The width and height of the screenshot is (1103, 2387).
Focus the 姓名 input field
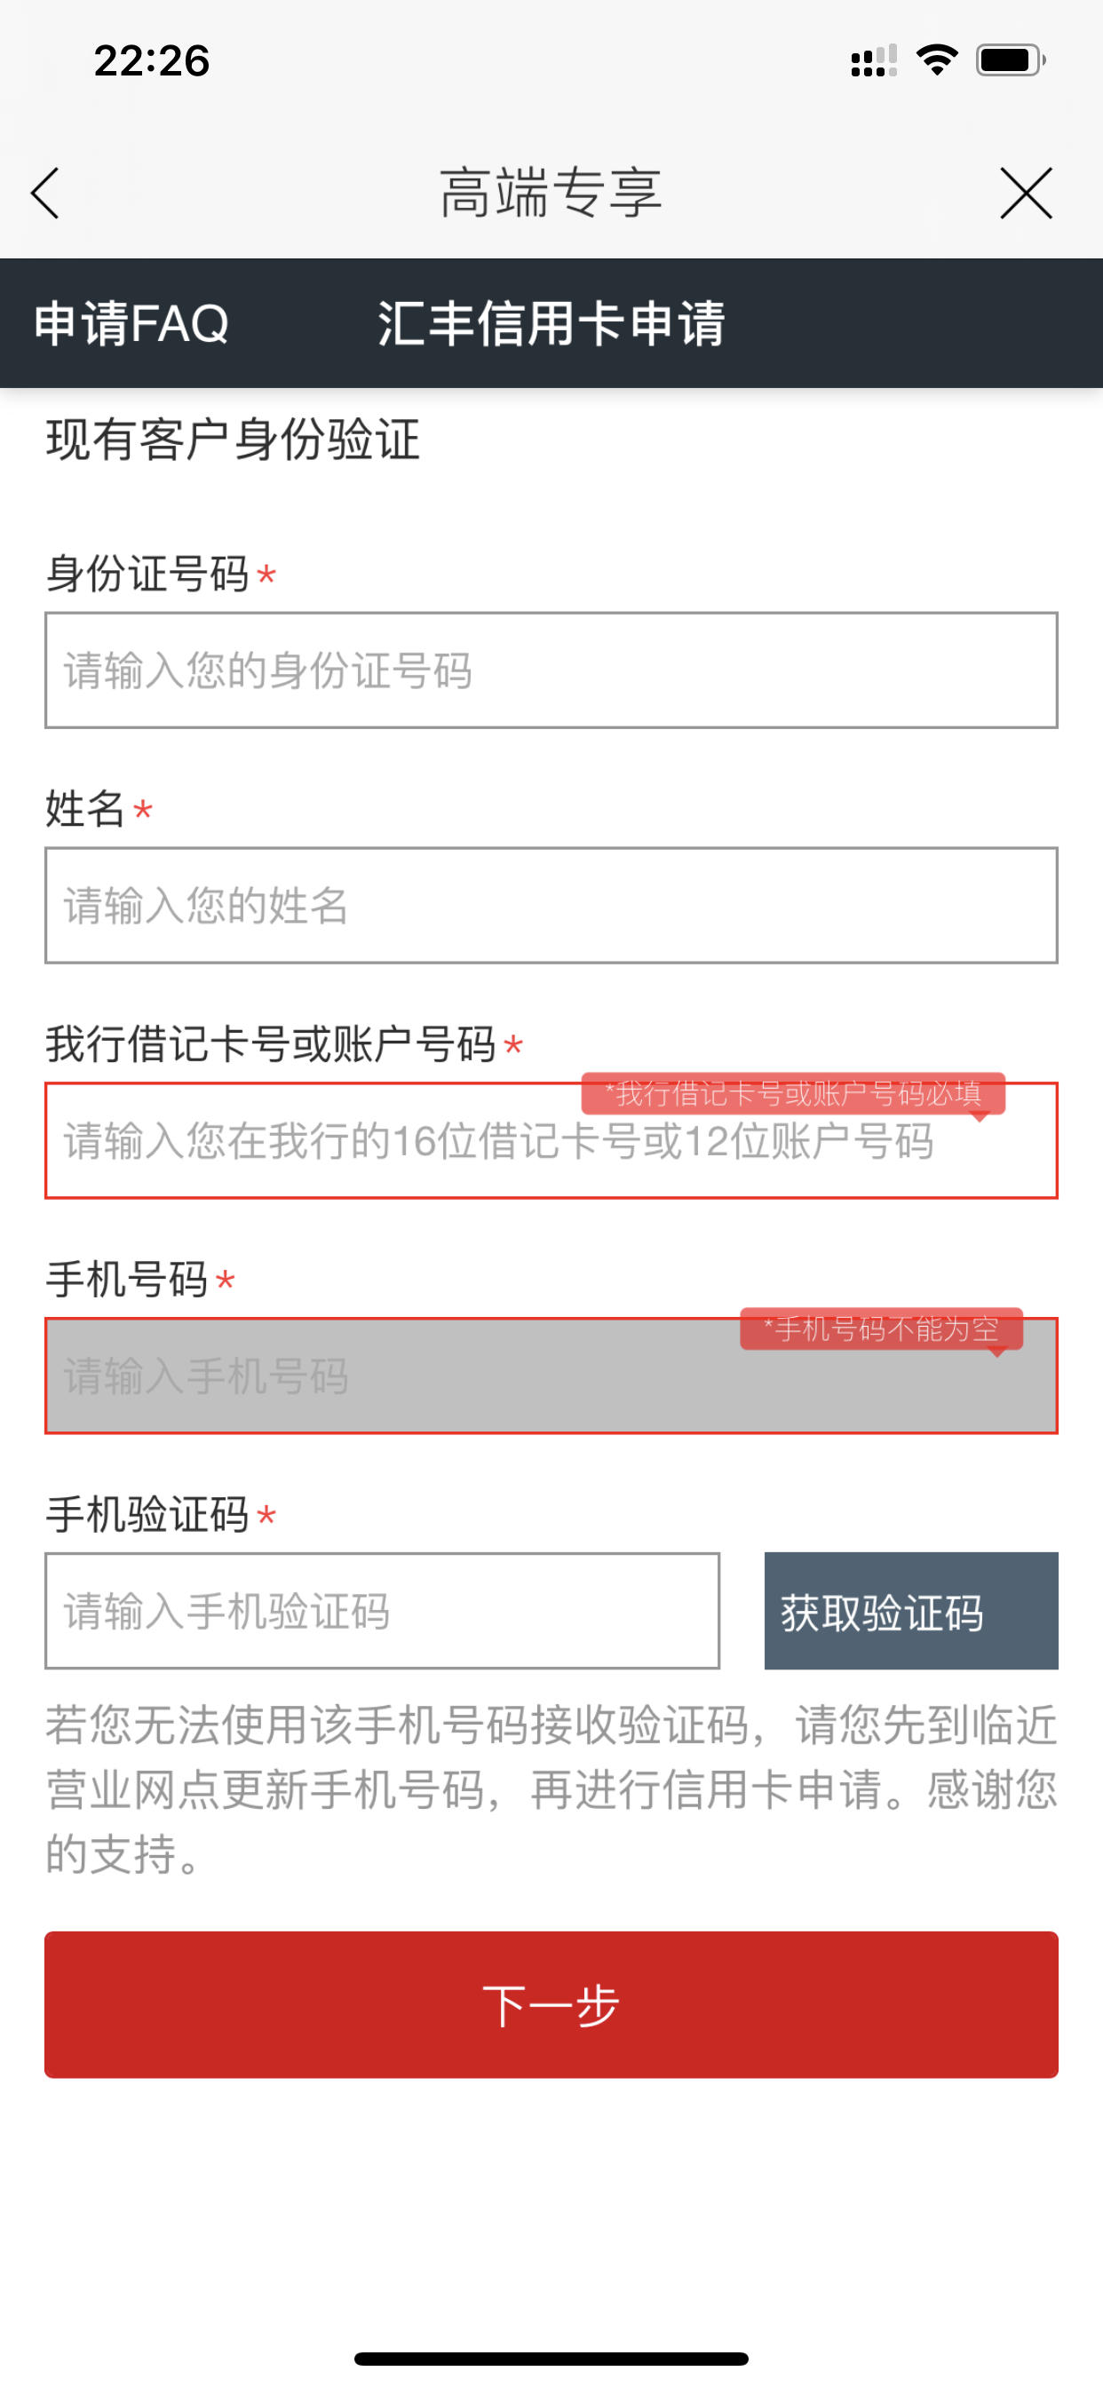pos(551,905)
